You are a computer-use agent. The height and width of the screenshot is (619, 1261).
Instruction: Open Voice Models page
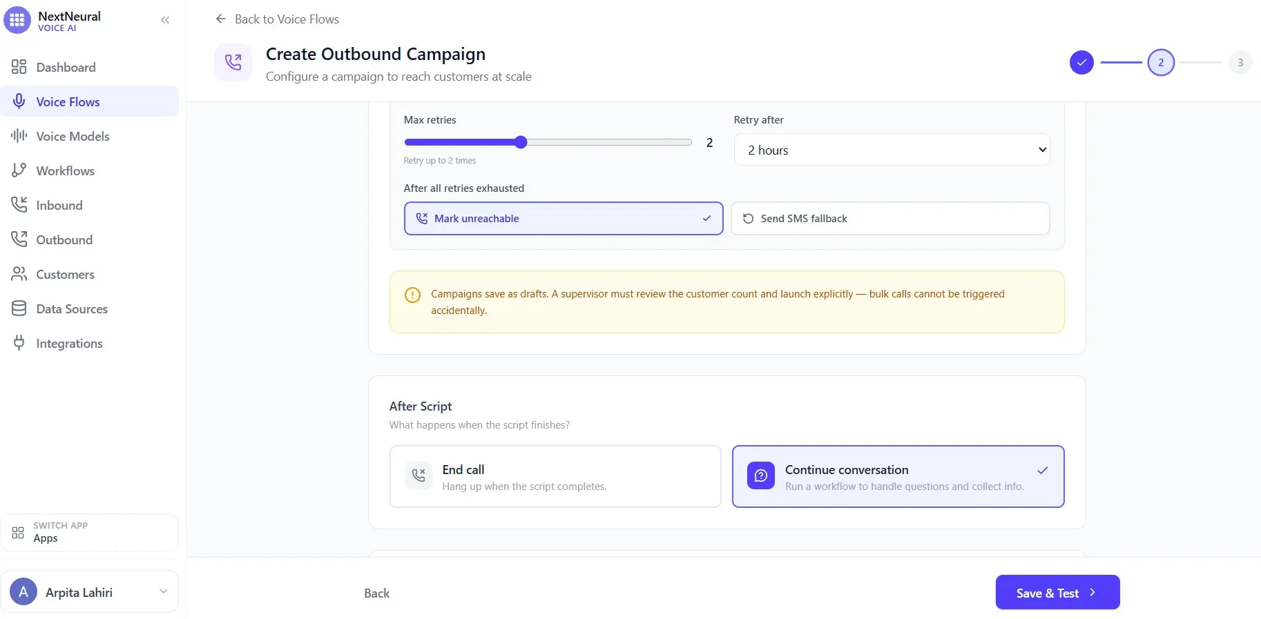point(90,136)
